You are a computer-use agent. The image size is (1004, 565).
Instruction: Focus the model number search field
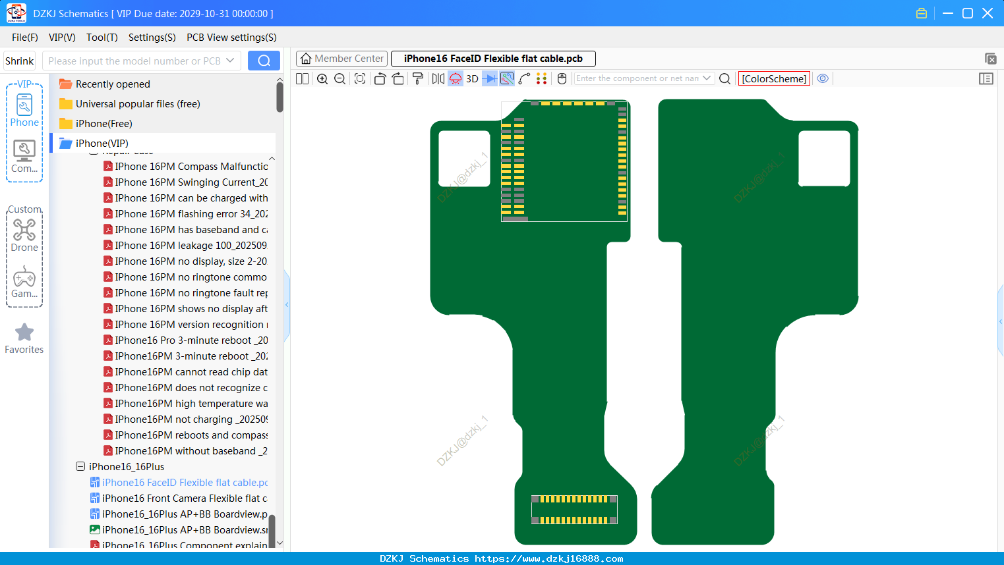pos(134,61)
